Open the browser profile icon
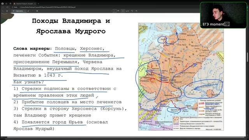Viewport: 249px width, 140px height. [2, 3]
